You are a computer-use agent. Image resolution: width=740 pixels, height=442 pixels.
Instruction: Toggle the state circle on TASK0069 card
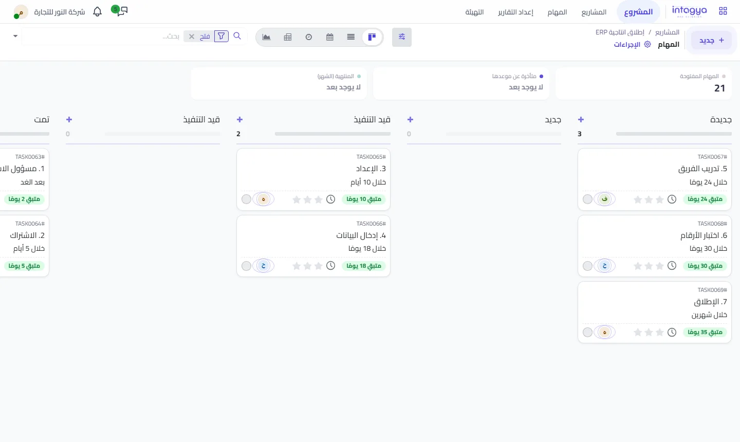click(588, 333)
